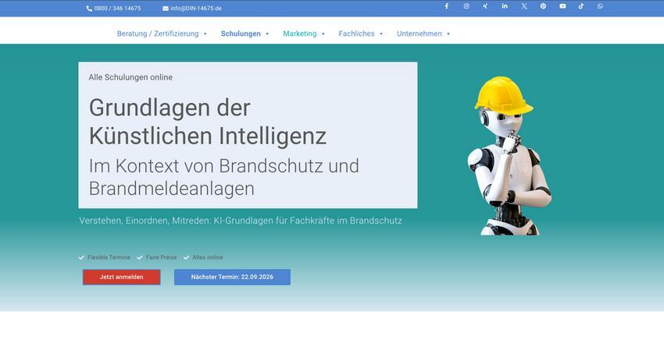Click checkmark icon beside Alles online
This screenshot has height=343, width=664.
pos(187,257)
